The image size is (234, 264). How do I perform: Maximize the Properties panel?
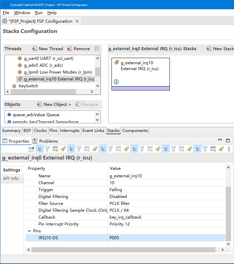point(228,141)
